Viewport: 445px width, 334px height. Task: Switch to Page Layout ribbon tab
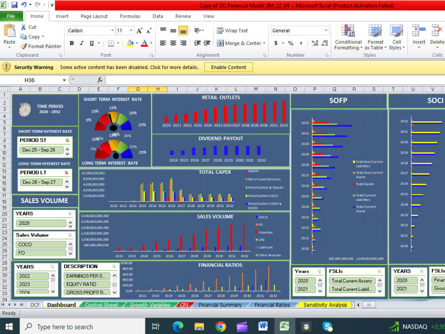point(94,16)
